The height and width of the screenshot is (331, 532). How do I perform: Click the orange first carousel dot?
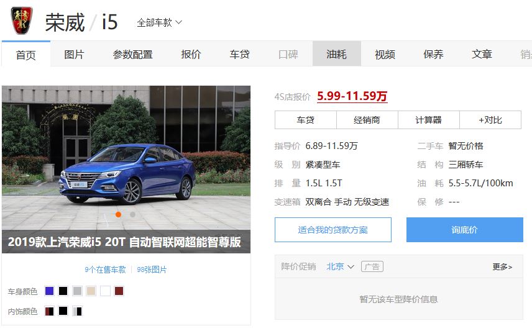point(119,214)
